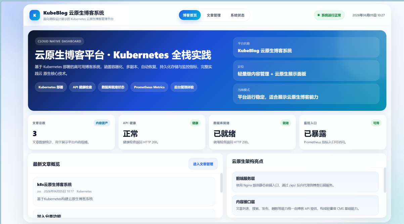This screenshot has width=404, height=224.
Task: Click the green dot in system status badge
Action: click(318, 15)
